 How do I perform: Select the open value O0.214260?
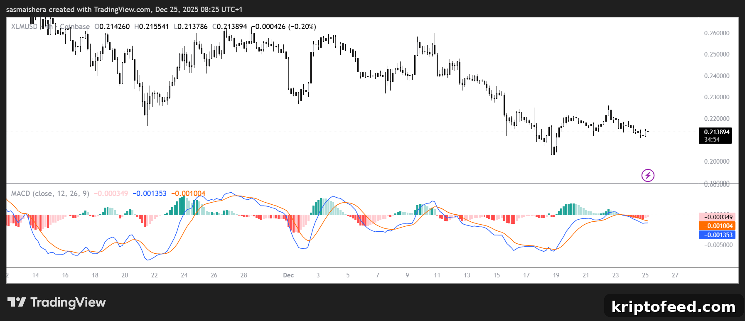[112, 27]
